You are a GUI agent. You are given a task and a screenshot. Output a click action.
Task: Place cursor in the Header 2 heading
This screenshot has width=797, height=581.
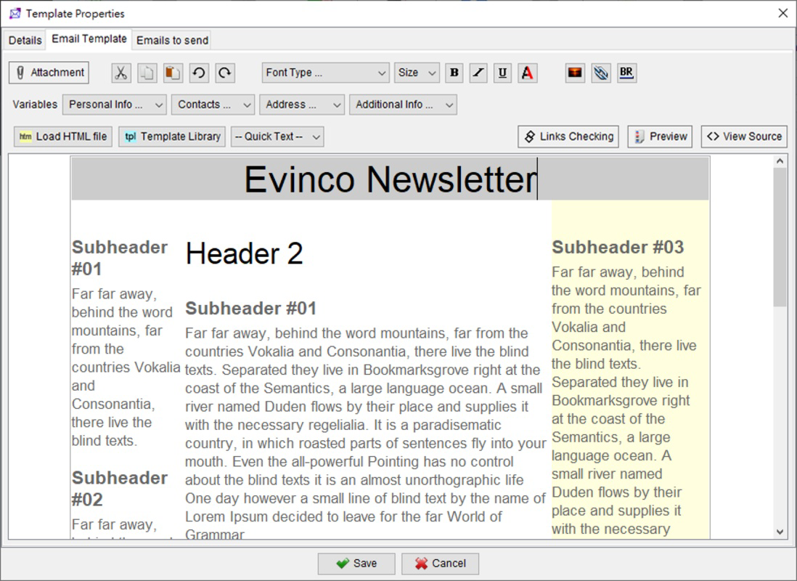(244, 253)
